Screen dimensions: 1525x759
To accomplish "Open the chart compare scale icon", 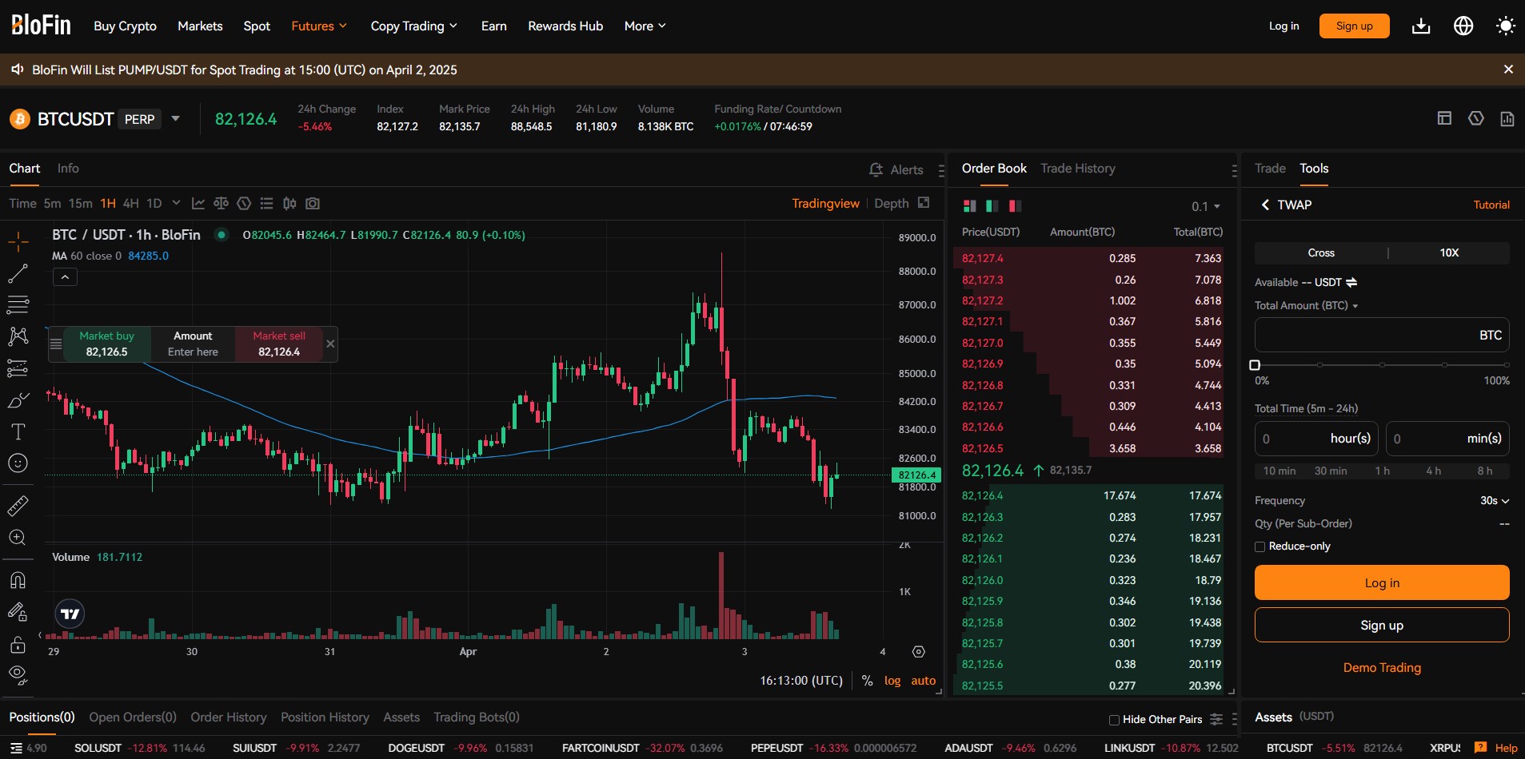I will [221, 204].
